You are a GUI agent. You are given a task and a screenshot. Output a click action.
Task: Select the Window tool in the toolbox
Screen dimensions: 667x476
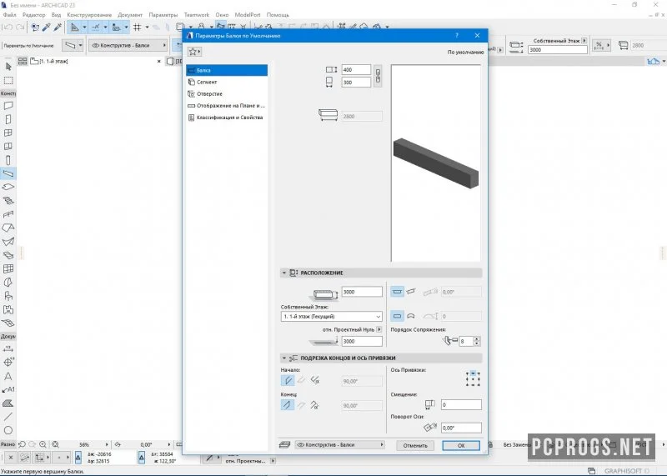tap(8, 133)
